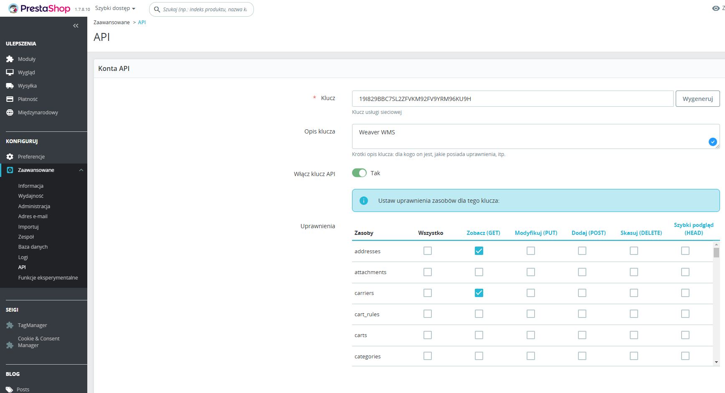Click the TagManager puzzle icon
The height and width of the screenshot is (393, 725).
(10, 325)
